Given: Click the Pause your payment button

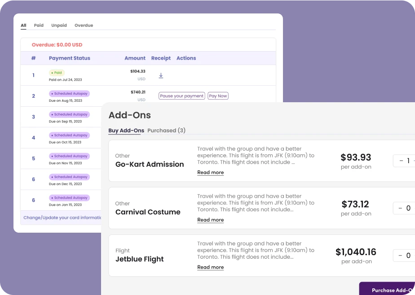Looking at the screenshot, I should [181, 96].
